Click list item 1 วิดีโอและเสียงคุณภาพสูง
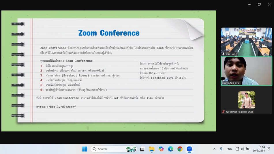This screenshot has height=154, width=274. click(59, 66)
